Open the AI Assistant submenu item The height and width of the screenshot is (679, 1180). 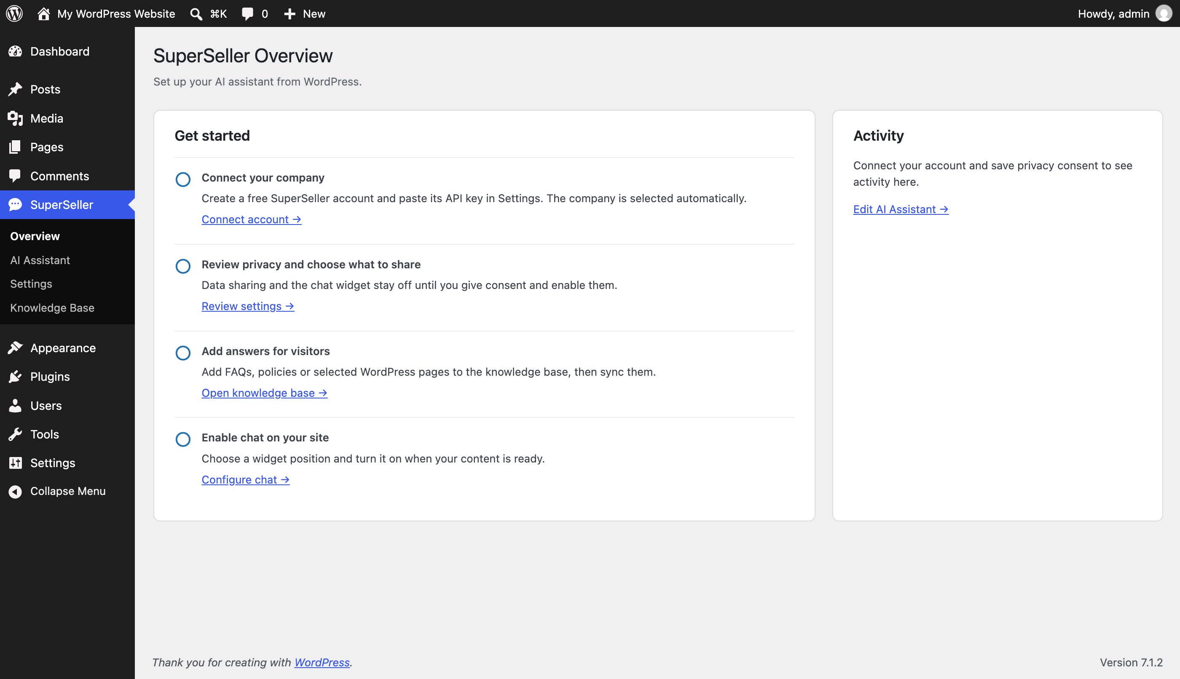[40, 260]
